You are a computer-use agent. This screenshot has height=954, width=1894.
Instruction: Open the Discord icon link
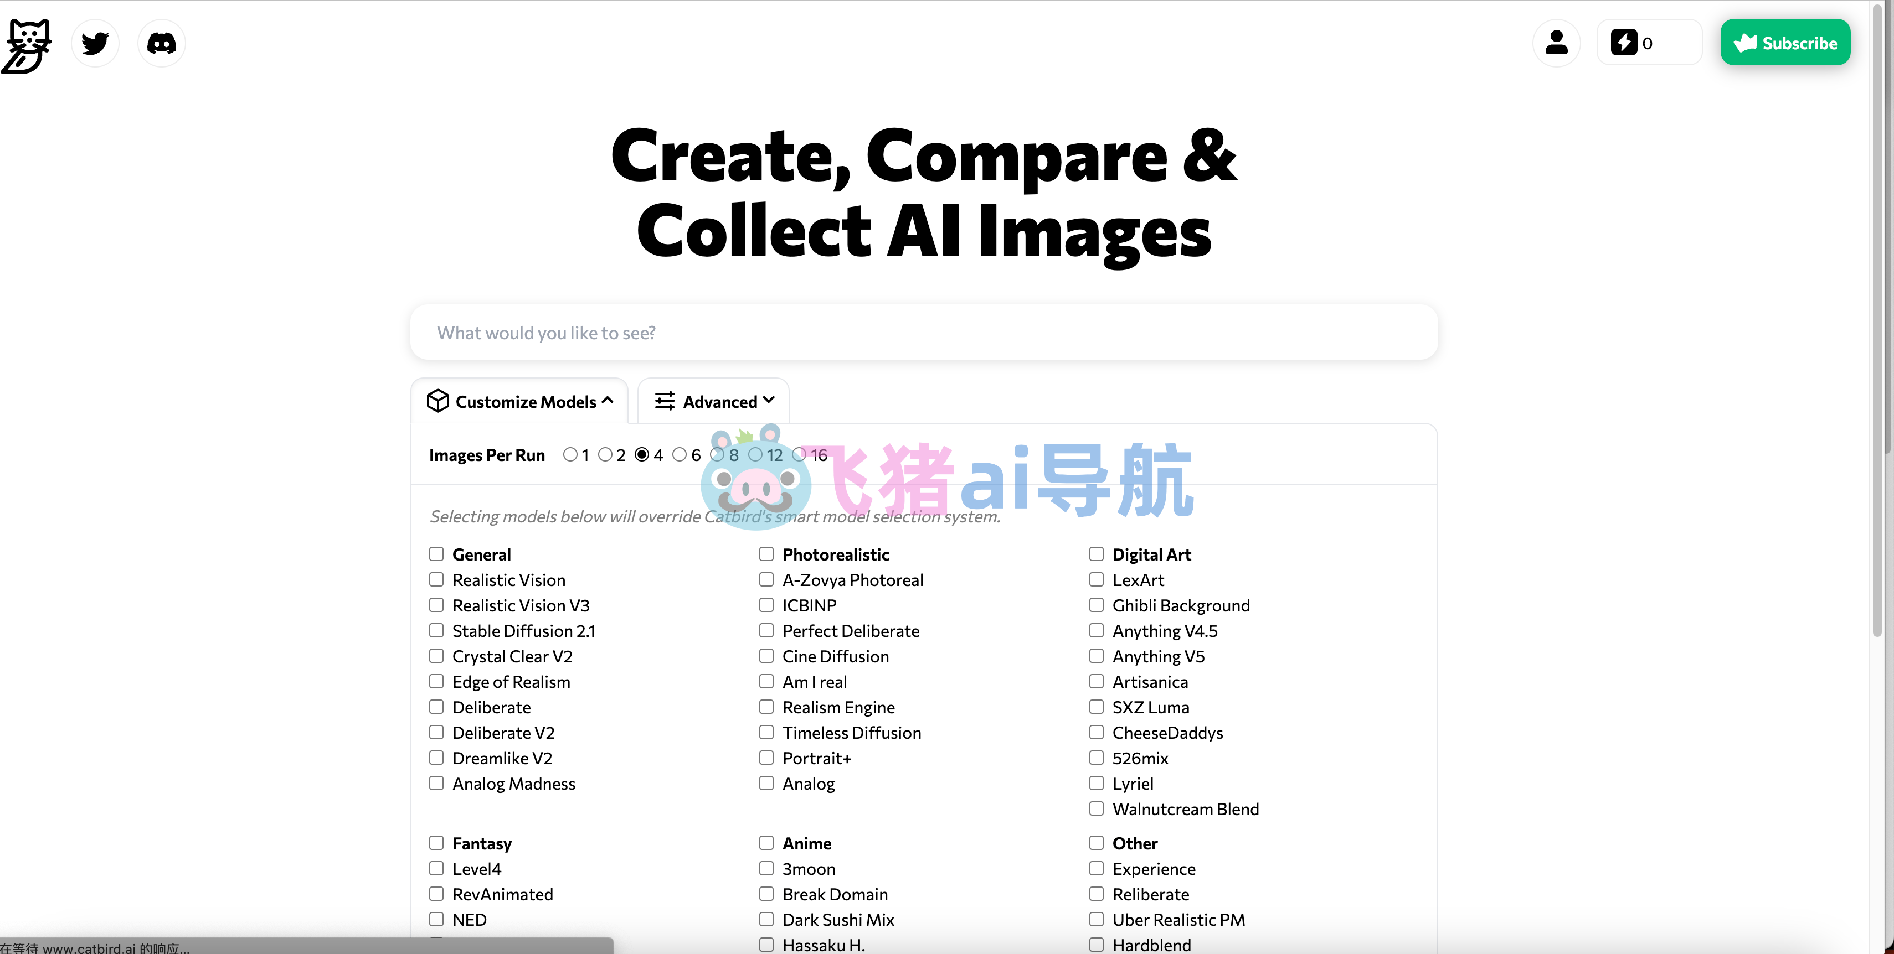pyautogui.click(x=161, y=43)
